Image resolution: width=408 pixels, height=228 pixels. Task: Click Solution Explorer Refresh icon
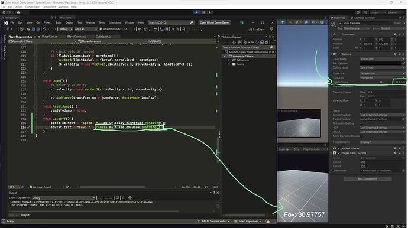[x=257, y=42]
